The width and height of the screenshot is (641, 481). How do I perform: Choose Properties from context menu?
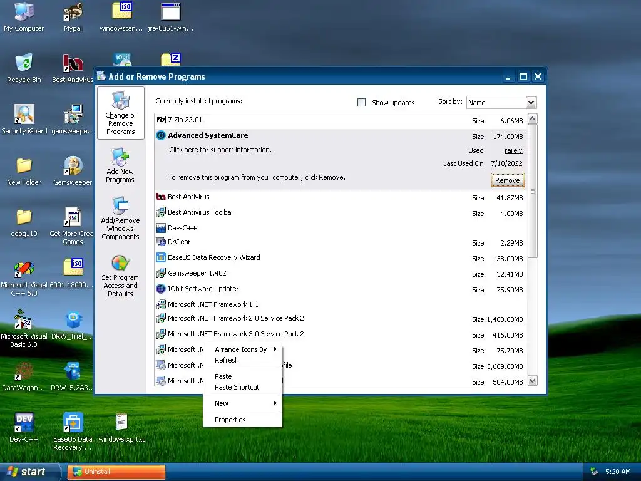click(x=243, y=420)
